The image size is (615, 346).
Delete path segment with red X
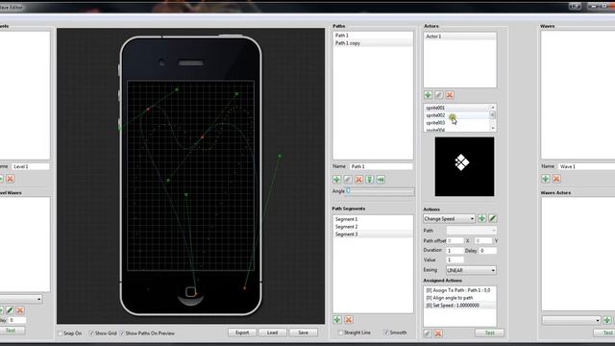click(x=348, y=320)
